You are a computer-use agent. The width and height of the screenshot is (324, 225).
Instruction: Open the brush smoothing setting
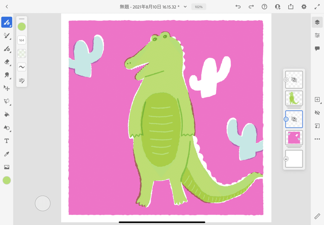click(x=22, y=67)
